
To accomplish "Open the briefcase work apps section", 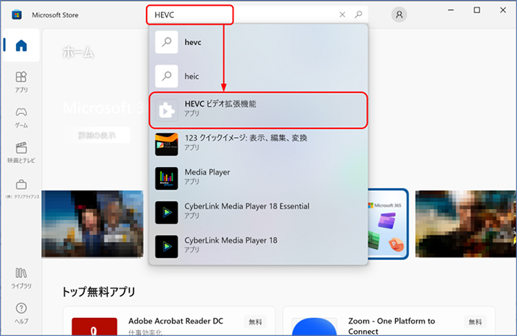I will [21, 188].
